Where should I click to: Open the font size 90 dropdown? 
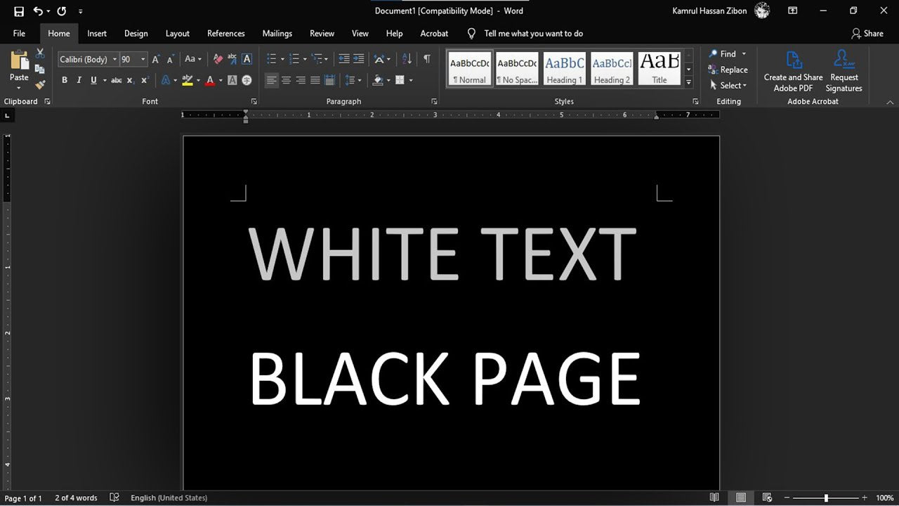click(x=143, y=60)
